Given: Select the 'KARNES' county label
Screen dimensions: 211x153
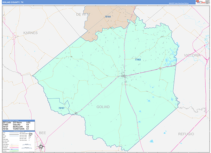Looking at the screenshot, I should [30, 33].
